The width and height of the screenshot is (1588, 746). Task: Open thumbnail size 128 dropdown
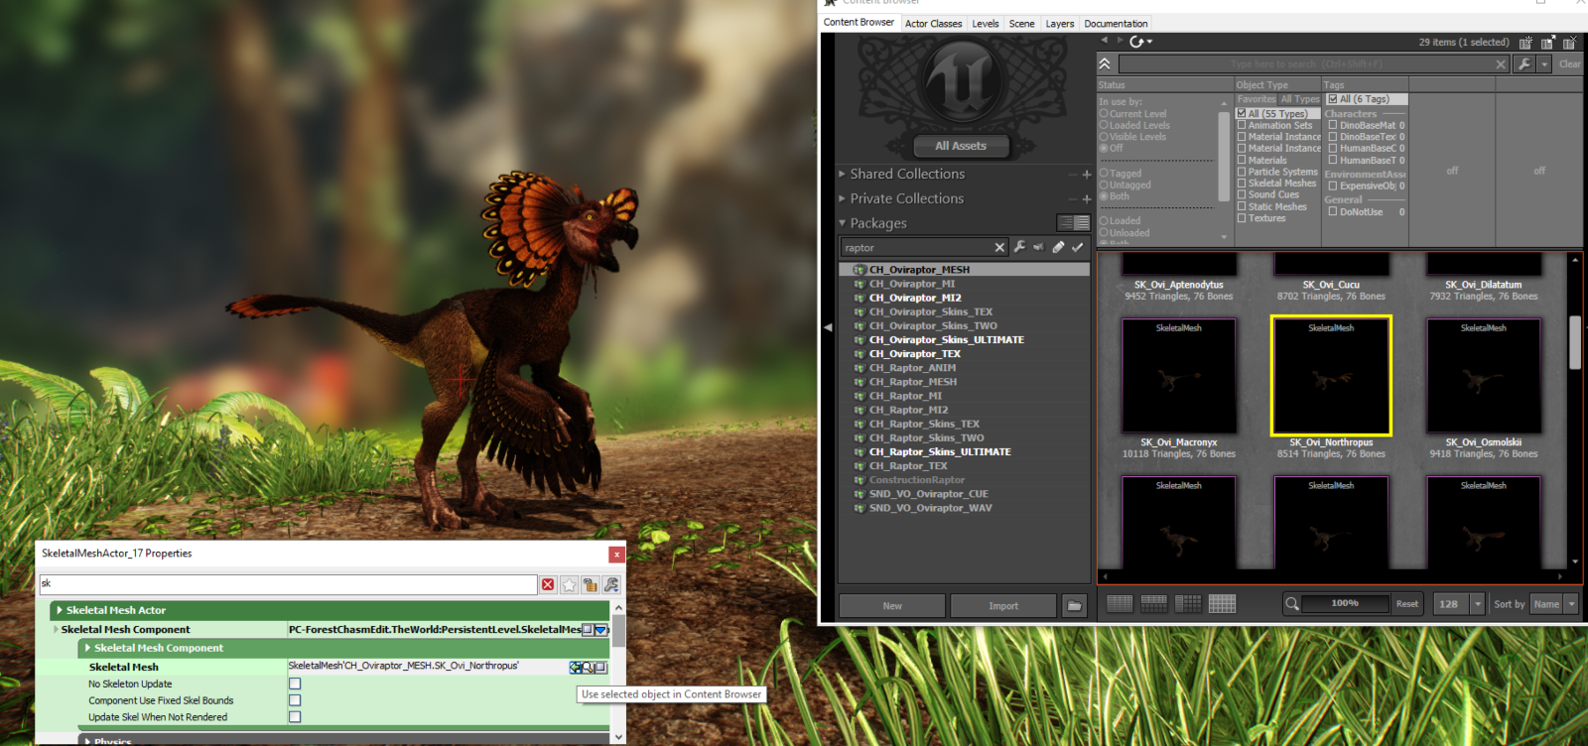click(x=1478, y=604)
